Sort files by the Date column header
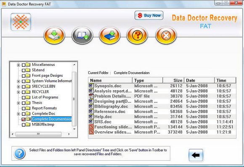 pos(199,81)
